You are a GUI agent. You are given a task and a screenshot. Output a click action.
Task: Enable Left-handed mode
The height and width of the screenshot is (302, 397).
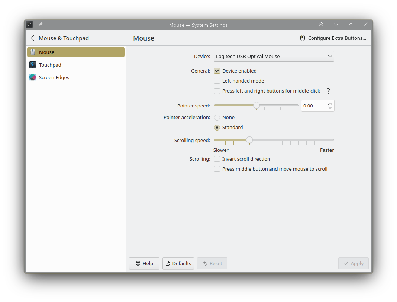click(217, 81)
